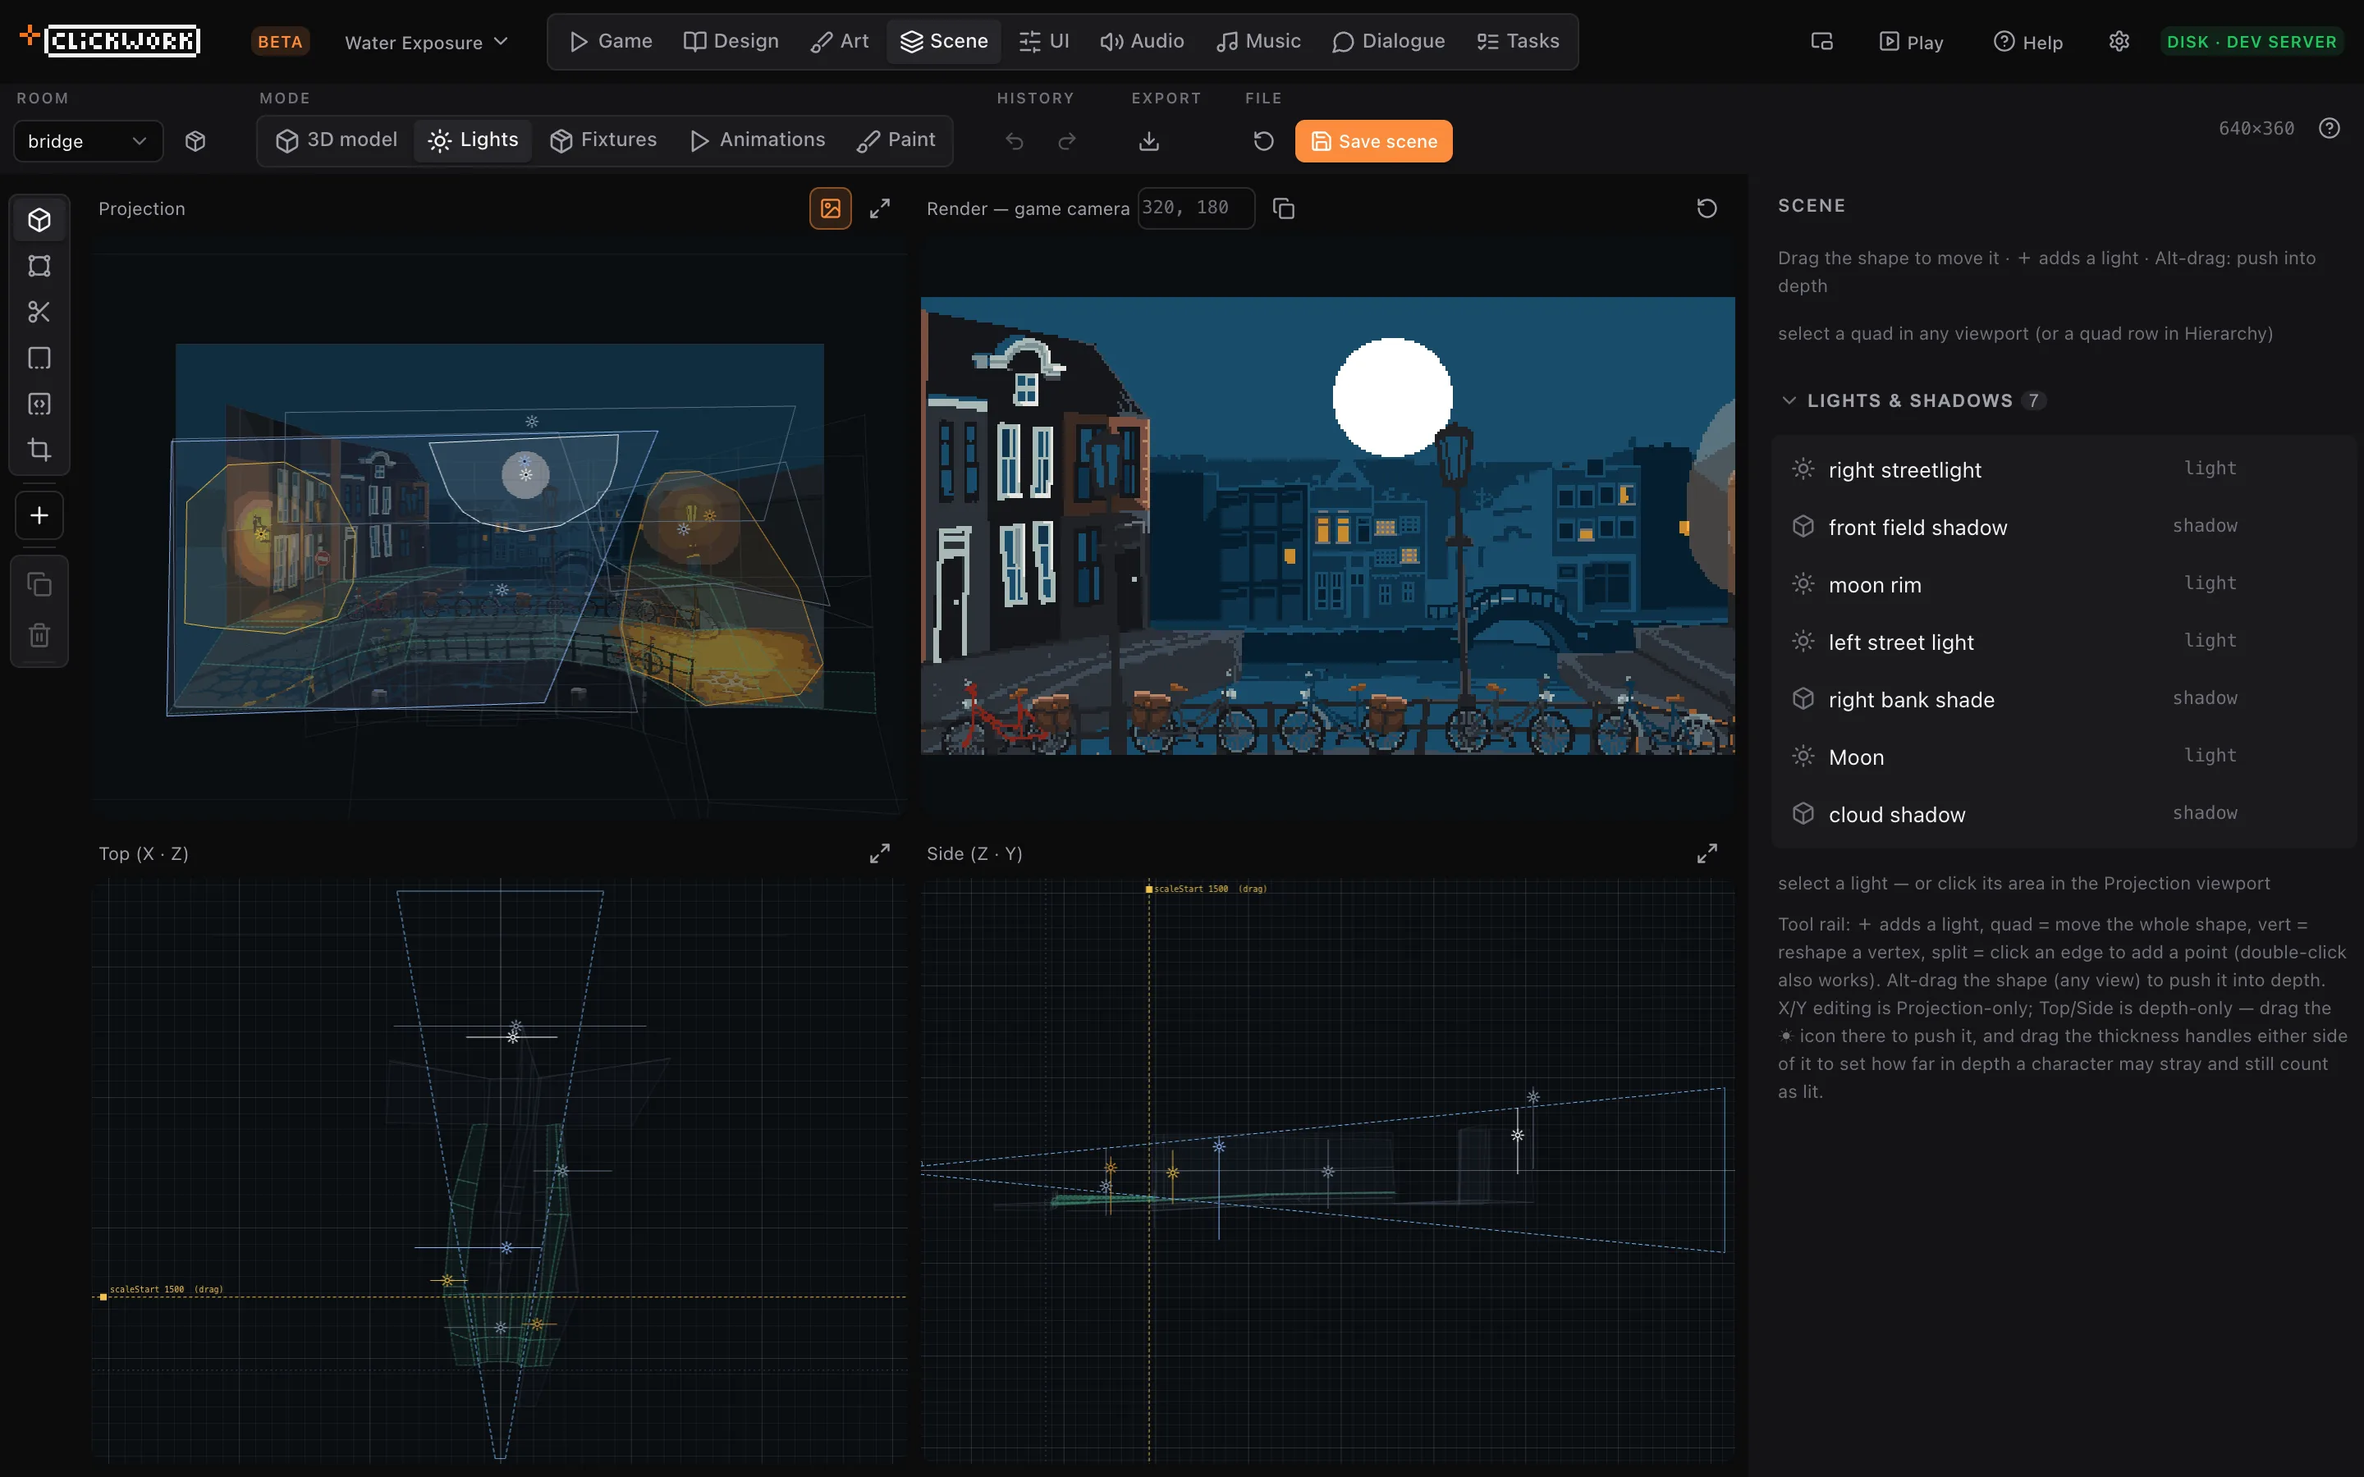Open the picture-in-picture window icon near Play

click(x=1822, y=41)
